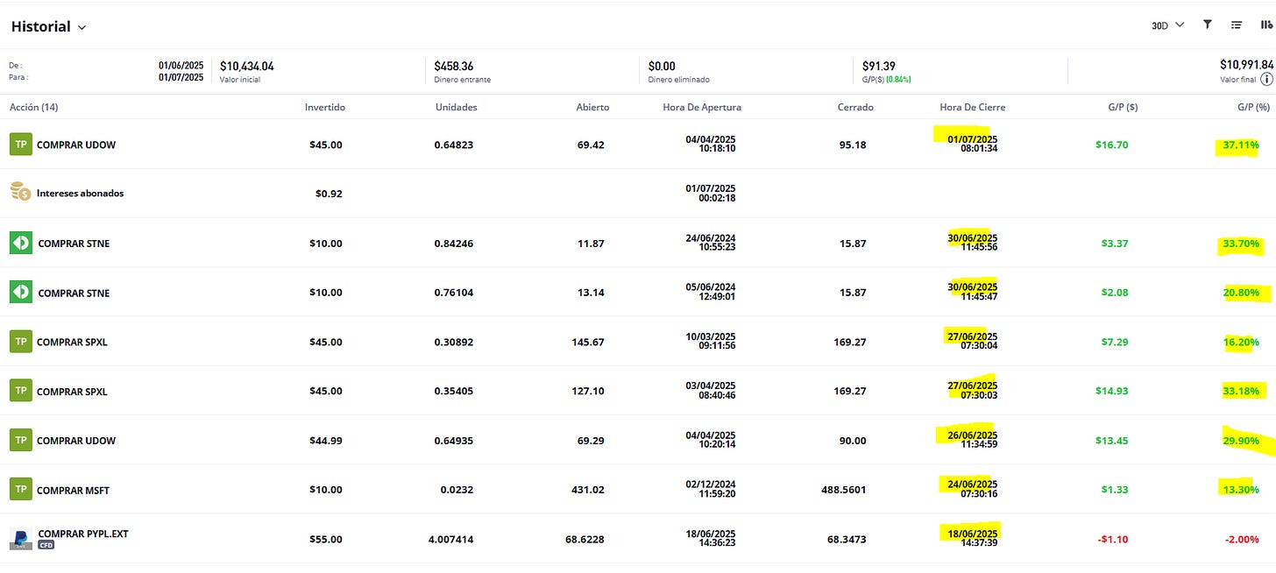Viewport: 1276px width, 573px height.
Task: Click the end date 01/07/2025 beside Para
Action: tap(181, 77)
